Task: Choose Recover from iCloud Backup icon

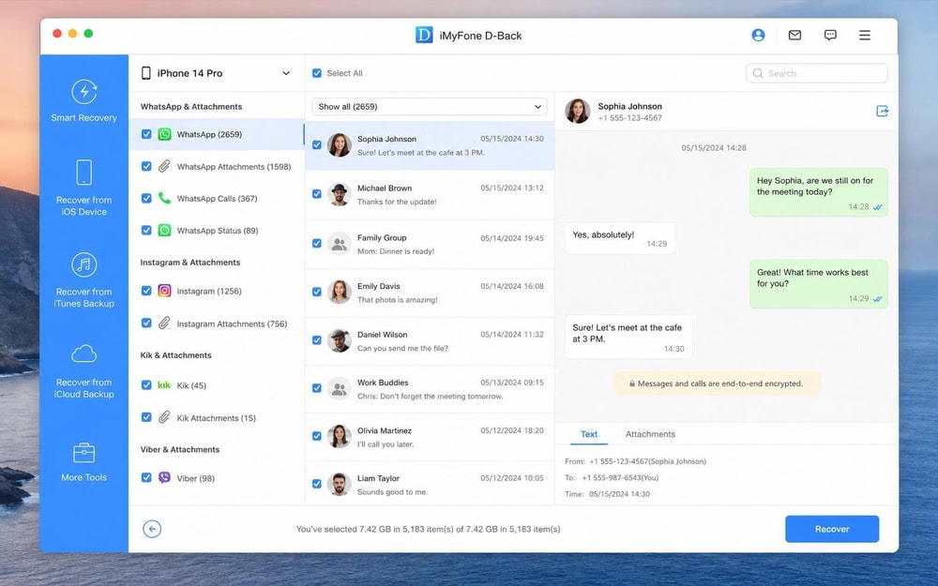Action: [83, 354]
